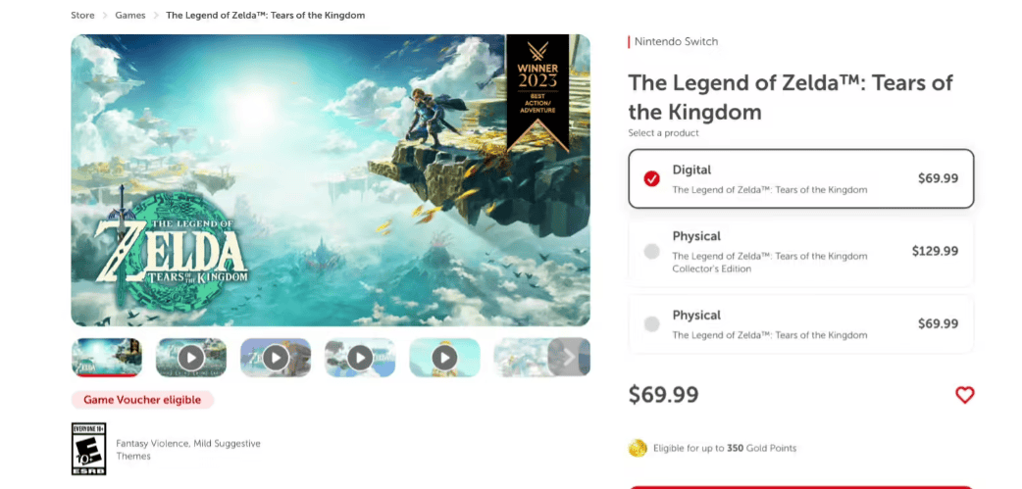Select the first screenshot thumbnail
The image size is (1022, 489).
point(106,357)
